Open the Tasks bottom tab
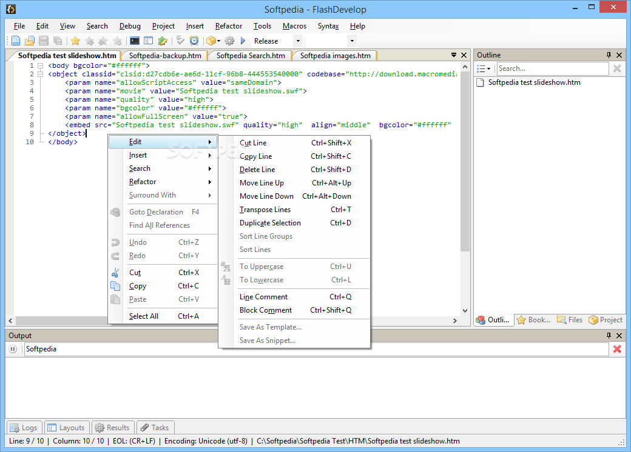 click(x=155, y=428)
